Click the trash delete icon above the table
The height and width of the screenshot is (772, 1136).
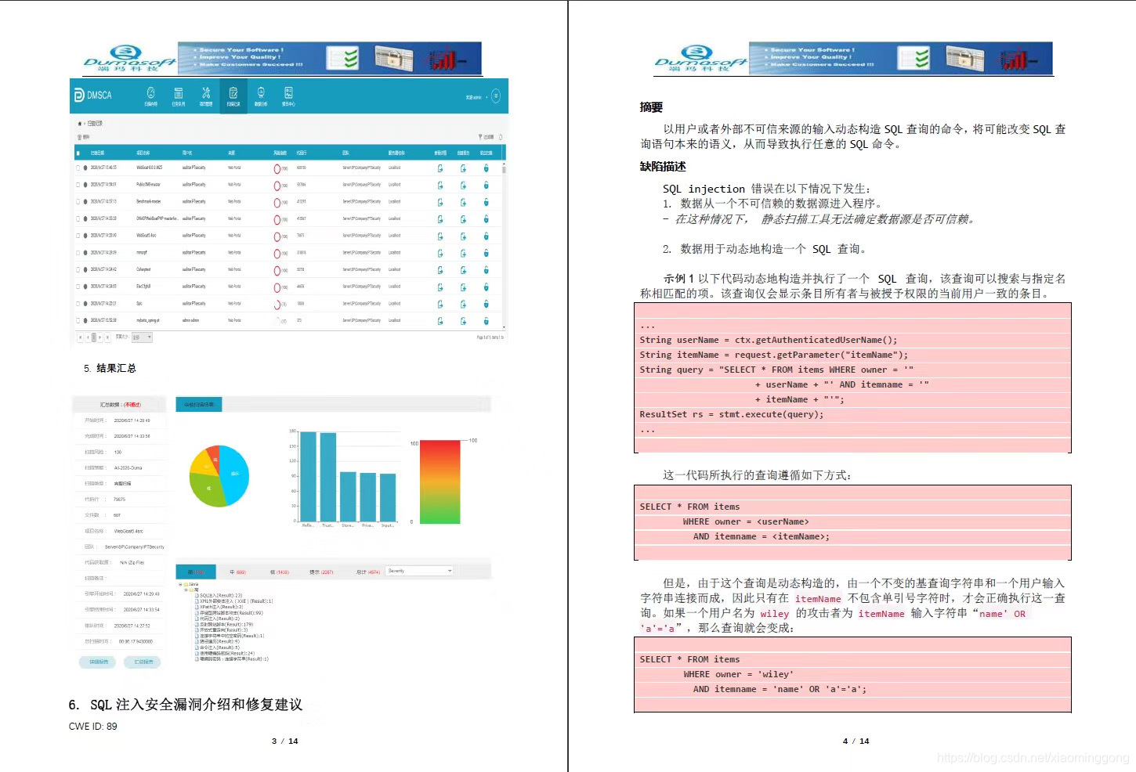pyautogui.click(x=79, y=137)
